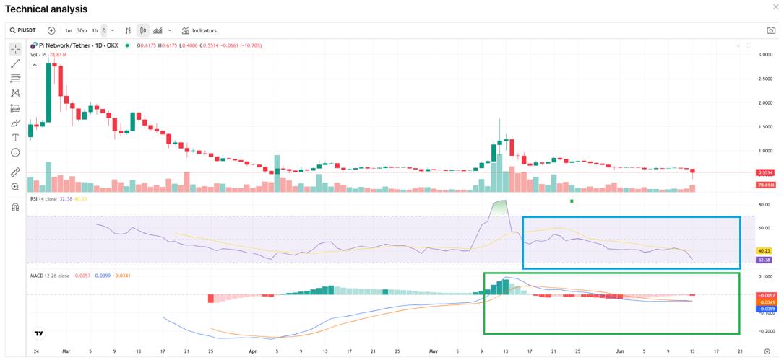Screen dimensions: 784x360
Task: Click the MACD 12 26 close legend
Action: pos(50,276)
